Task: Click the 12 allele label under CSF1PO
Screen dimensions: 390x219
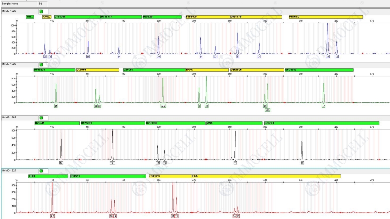Action: [177, 216]
